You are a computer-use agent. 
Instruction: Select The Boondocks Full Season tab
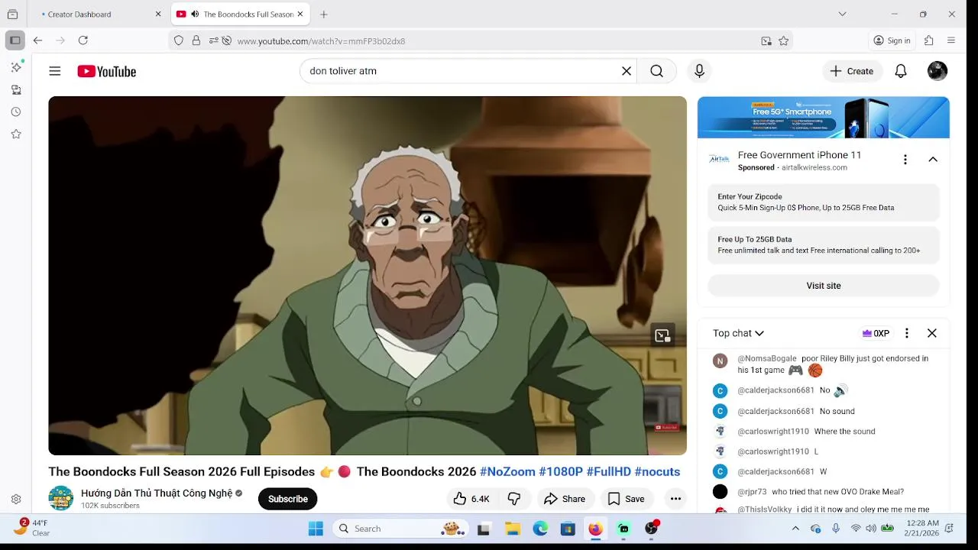pos(240,14)
